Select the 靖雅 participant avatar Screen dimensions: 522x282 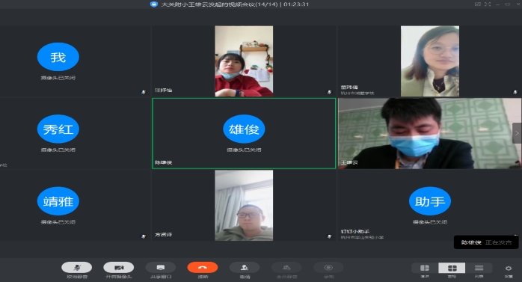point(58,201)
